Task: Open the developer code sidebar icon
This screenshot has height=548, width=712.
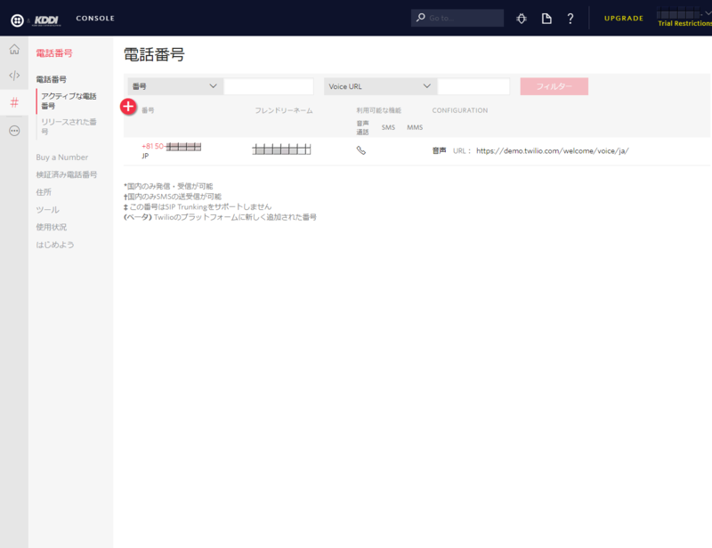Action: coord(14,76)
